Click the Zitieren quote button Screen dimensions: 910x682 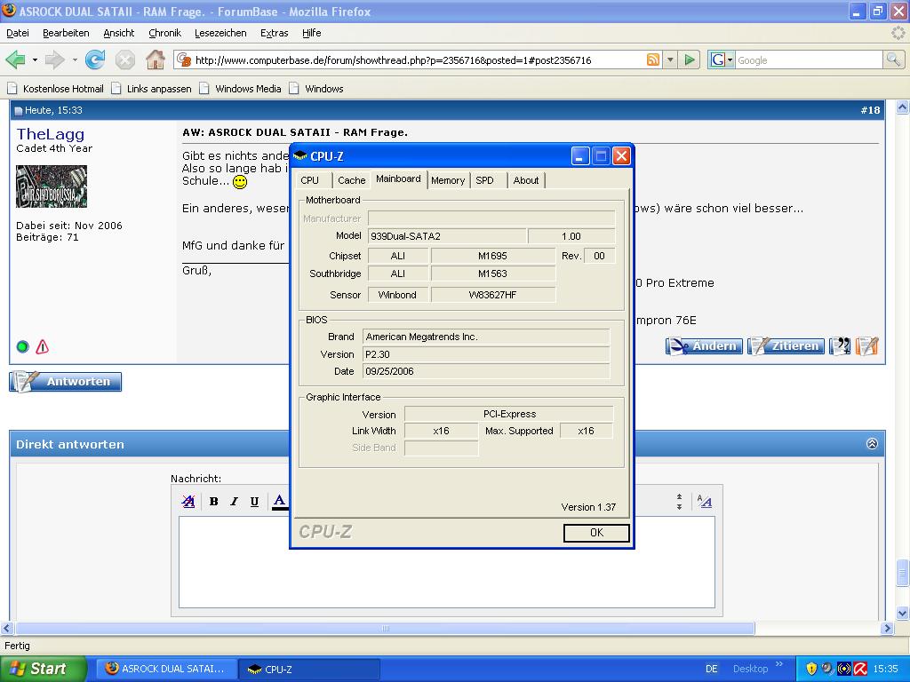coord(786,346)
